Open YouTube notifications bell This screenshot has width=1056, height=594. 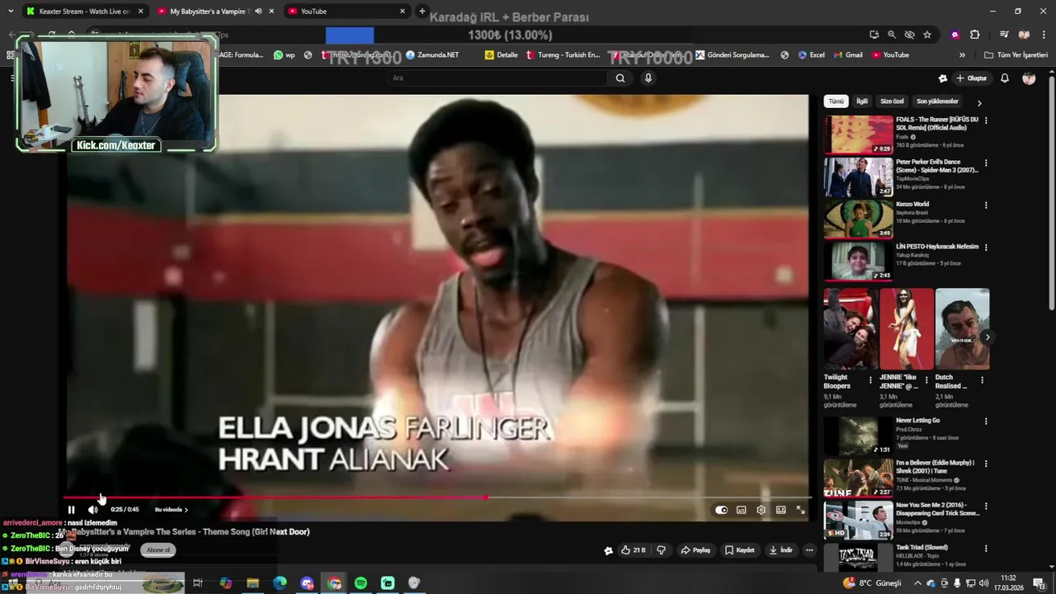(1005, 78)
